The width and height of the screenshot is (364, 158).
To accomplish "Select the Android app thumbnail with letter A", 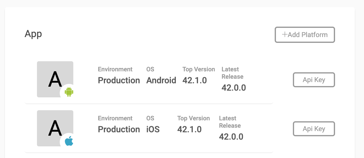I will (x=55, y=79).
